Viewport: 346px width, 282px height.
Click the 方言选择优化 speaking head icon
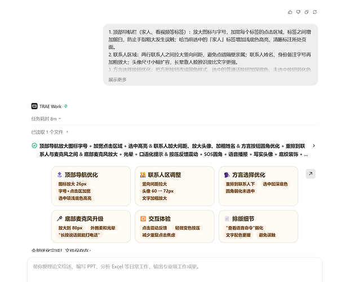(227, 175)
